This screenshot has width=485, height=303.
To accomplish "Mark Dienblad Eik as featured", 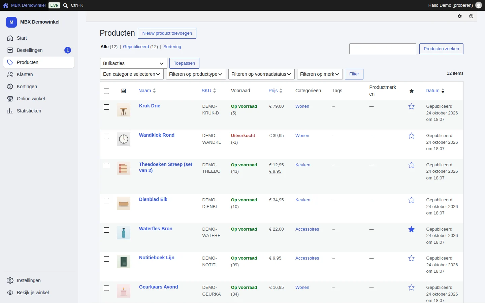I will point(412,200).
